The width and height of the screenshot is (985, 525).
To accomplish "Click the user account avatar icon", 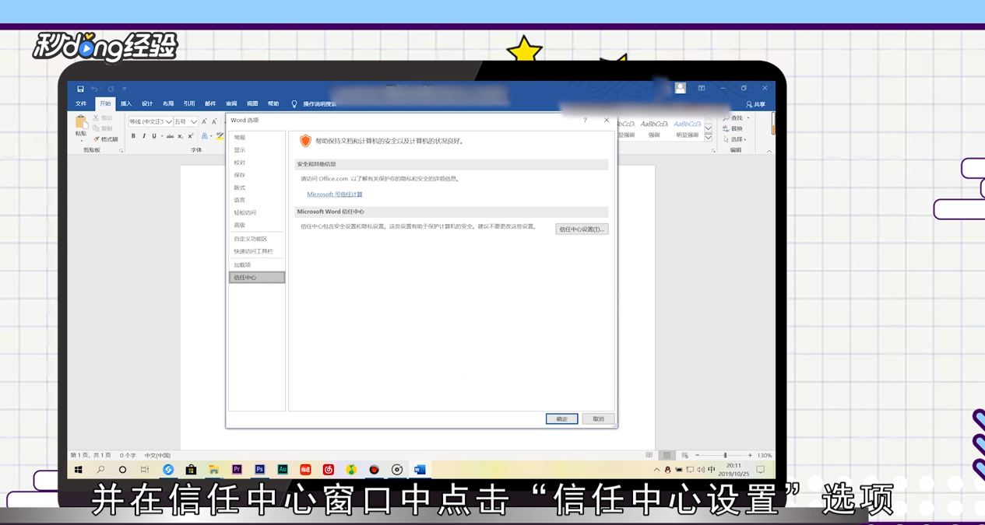I will tap(681, 89).
